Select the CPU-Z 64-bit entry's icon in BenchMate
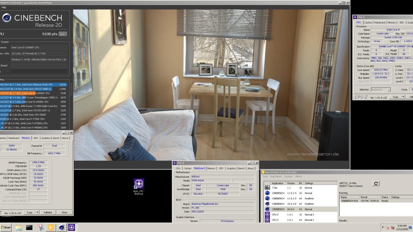The height and width of the screenshot is (232, 413). pyautogui.click(x=267, y=220)
